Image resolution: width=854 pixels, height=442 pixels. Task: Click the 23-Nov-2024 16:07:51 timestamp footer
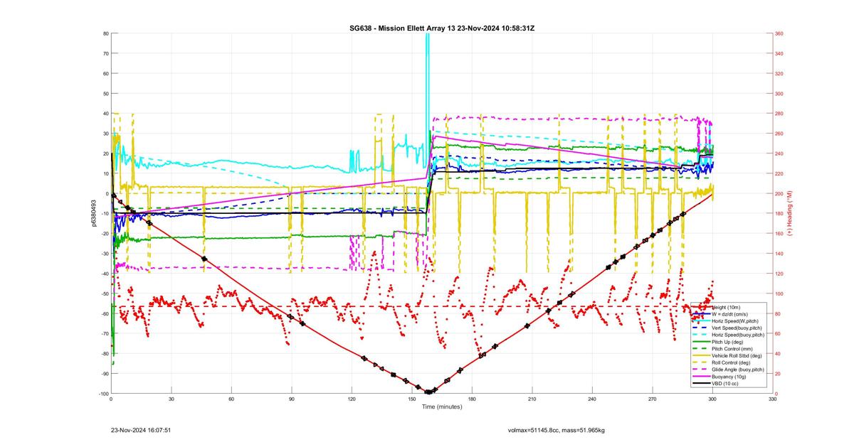(141, 431)
